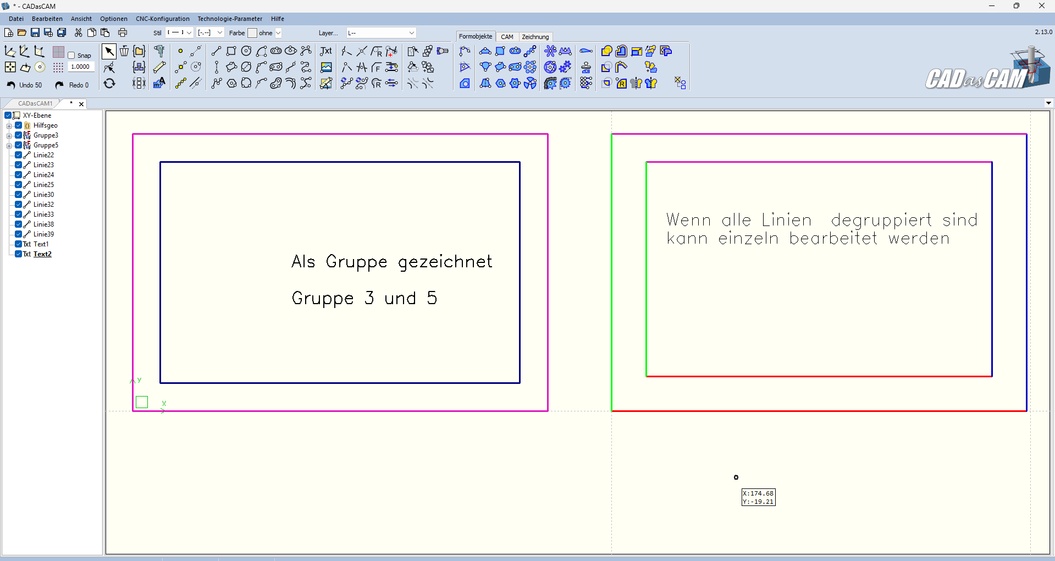Open the Stil line style dropdown
1055x561 pixels.
point(189,33)
